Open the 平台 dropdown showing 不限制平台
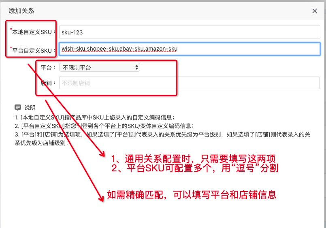 tap(99, 68)
